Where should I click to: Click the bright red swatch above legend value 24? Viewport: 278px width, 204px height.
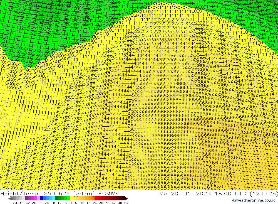pyautogui.click(x=96, y=198)
